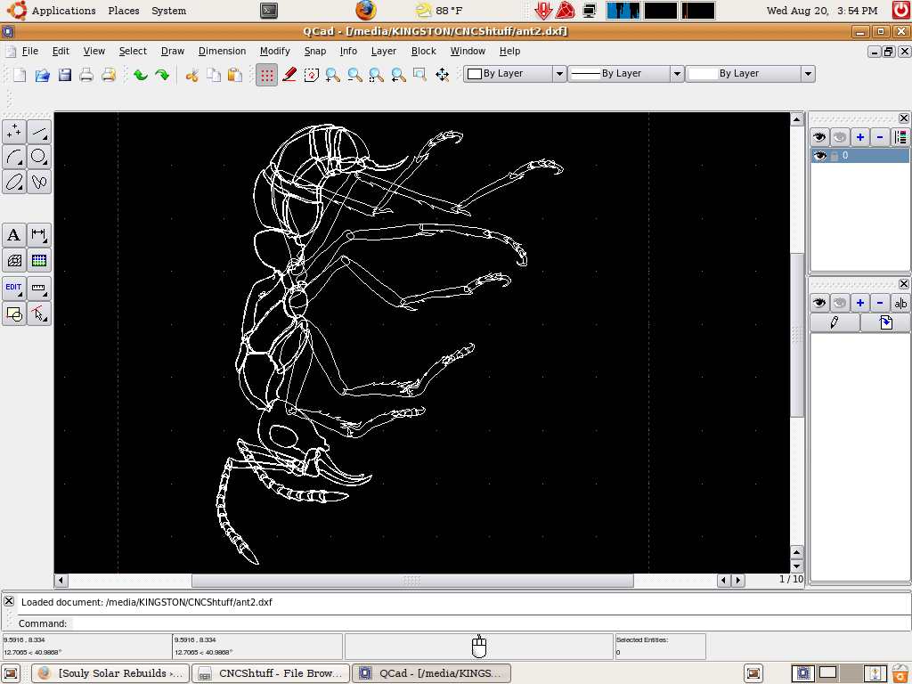
Task: Open the measuring tools menu
Action: (x=39, y=289)
